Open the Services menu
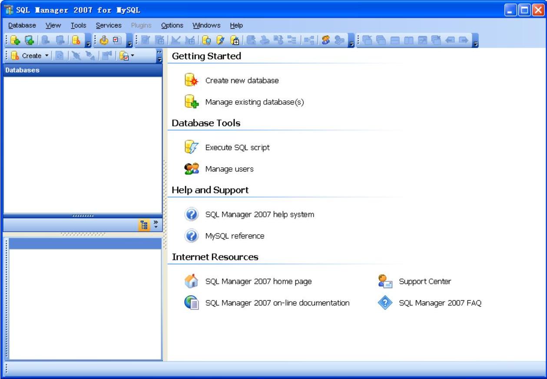Viewport: 547px width, 379px height. pos(109,25)
